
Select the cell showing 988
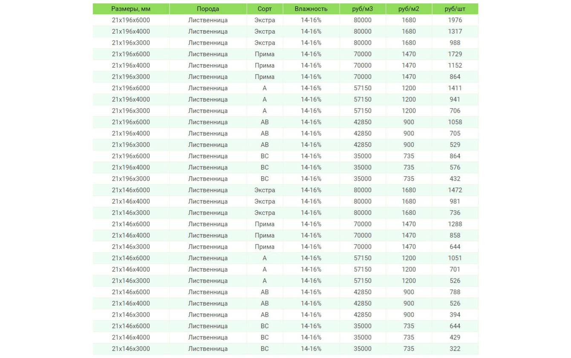(x=455, y=43)
